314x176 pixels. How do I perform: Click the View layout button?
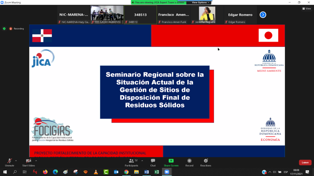pyautogui.click(x=307, y=8)
